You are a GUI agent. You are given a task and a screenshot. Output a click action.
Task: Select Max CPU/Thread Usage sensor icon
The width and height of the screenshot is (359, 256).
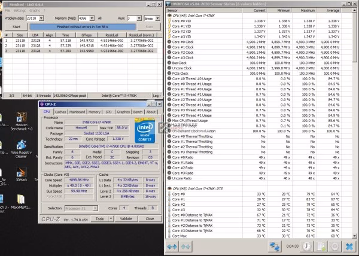[169, 120]
